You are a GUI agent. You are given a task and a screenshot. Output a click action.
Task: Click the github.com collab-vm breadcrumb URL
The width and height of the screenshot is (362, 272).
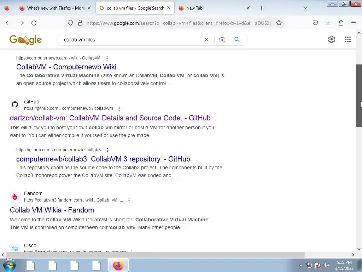point(69,108)
